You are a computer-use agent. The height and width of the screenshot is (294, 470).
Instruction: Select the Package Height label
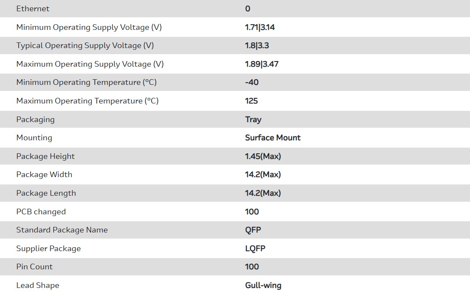45,156
